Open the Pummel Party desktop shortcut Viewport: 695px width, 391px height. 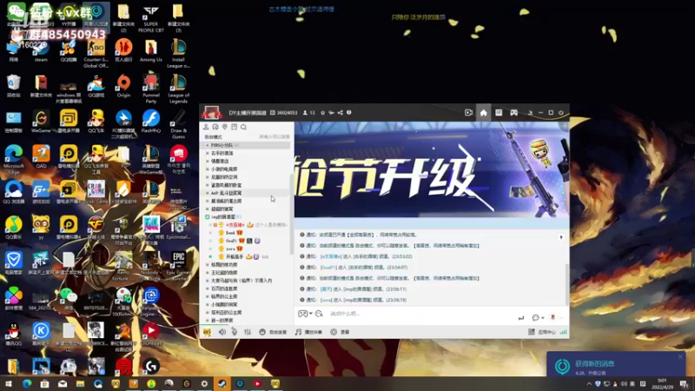coord(150,89)
